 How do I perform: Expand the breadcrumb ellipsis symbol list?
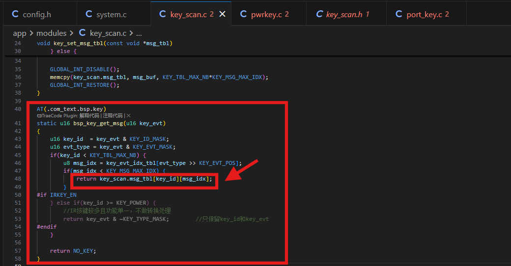[x=139, y=33]
